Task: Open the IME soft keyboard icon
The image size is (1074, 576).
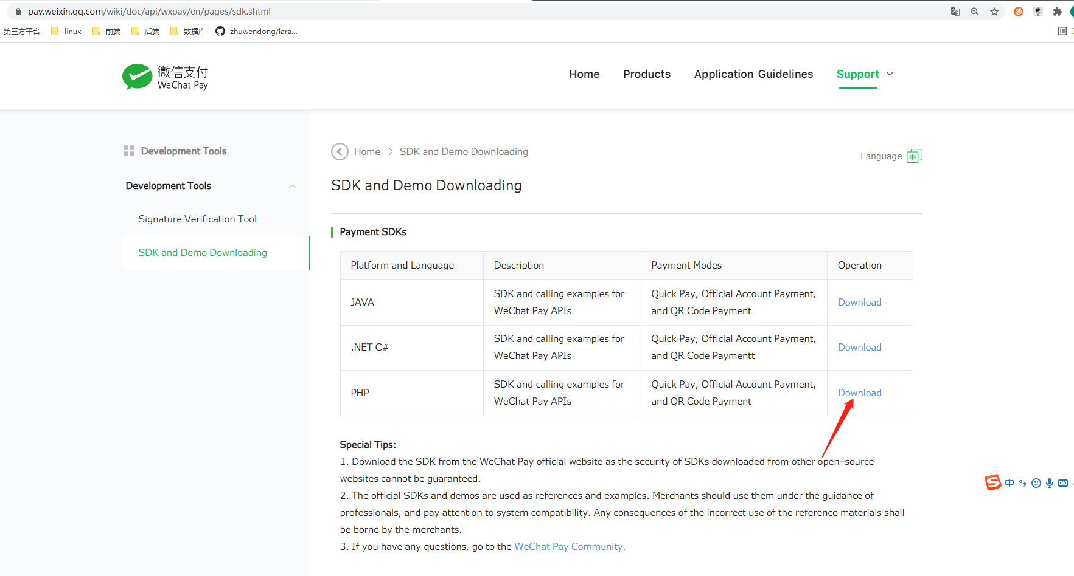Action: tap(1063, 483)
